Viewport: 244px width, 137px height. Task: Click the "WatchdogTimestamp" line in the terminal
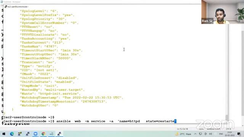pyautogui.click(x=71, y=98)
